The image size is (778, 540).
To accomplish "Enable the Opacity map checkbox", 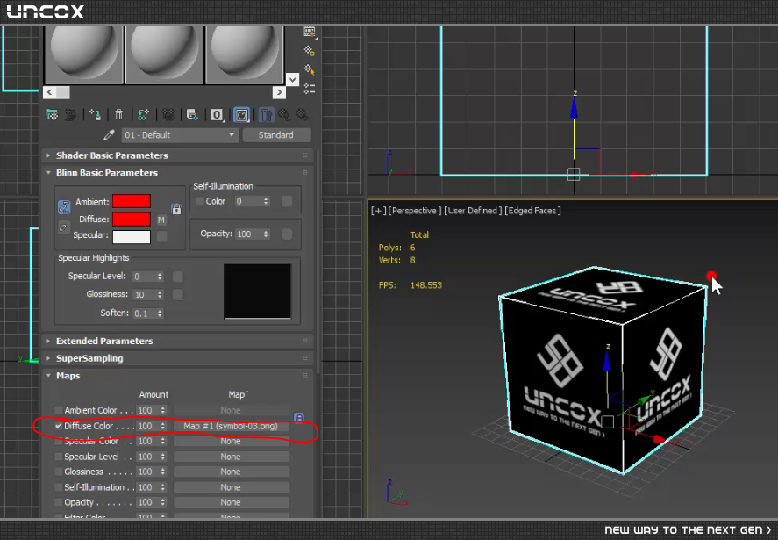I will click(59, 502).
